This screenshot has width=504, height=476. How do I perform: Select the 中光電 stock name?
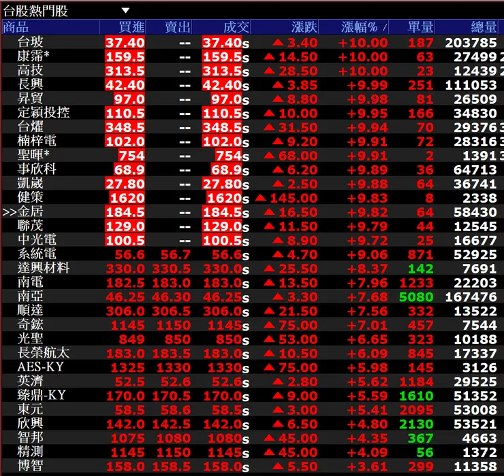click(37, 240)
